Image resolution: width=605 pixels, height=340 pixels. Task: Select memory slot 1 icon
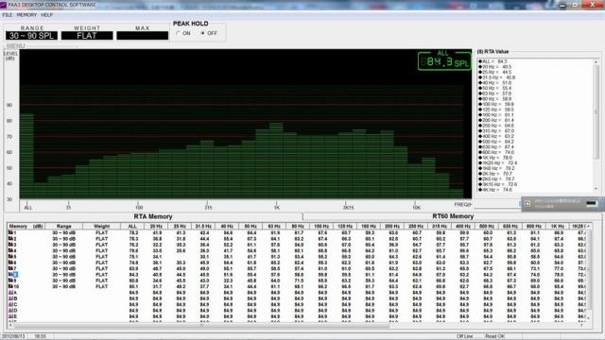(10, 233)
